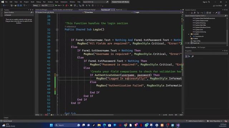Image resolution: width=229 pixels, height=128 pixels.
Task: Collapse the Login Sub at line 32
Action: [57, 30]
